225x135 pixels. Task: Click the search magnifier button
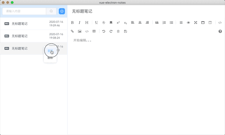[x=51, y=11]
